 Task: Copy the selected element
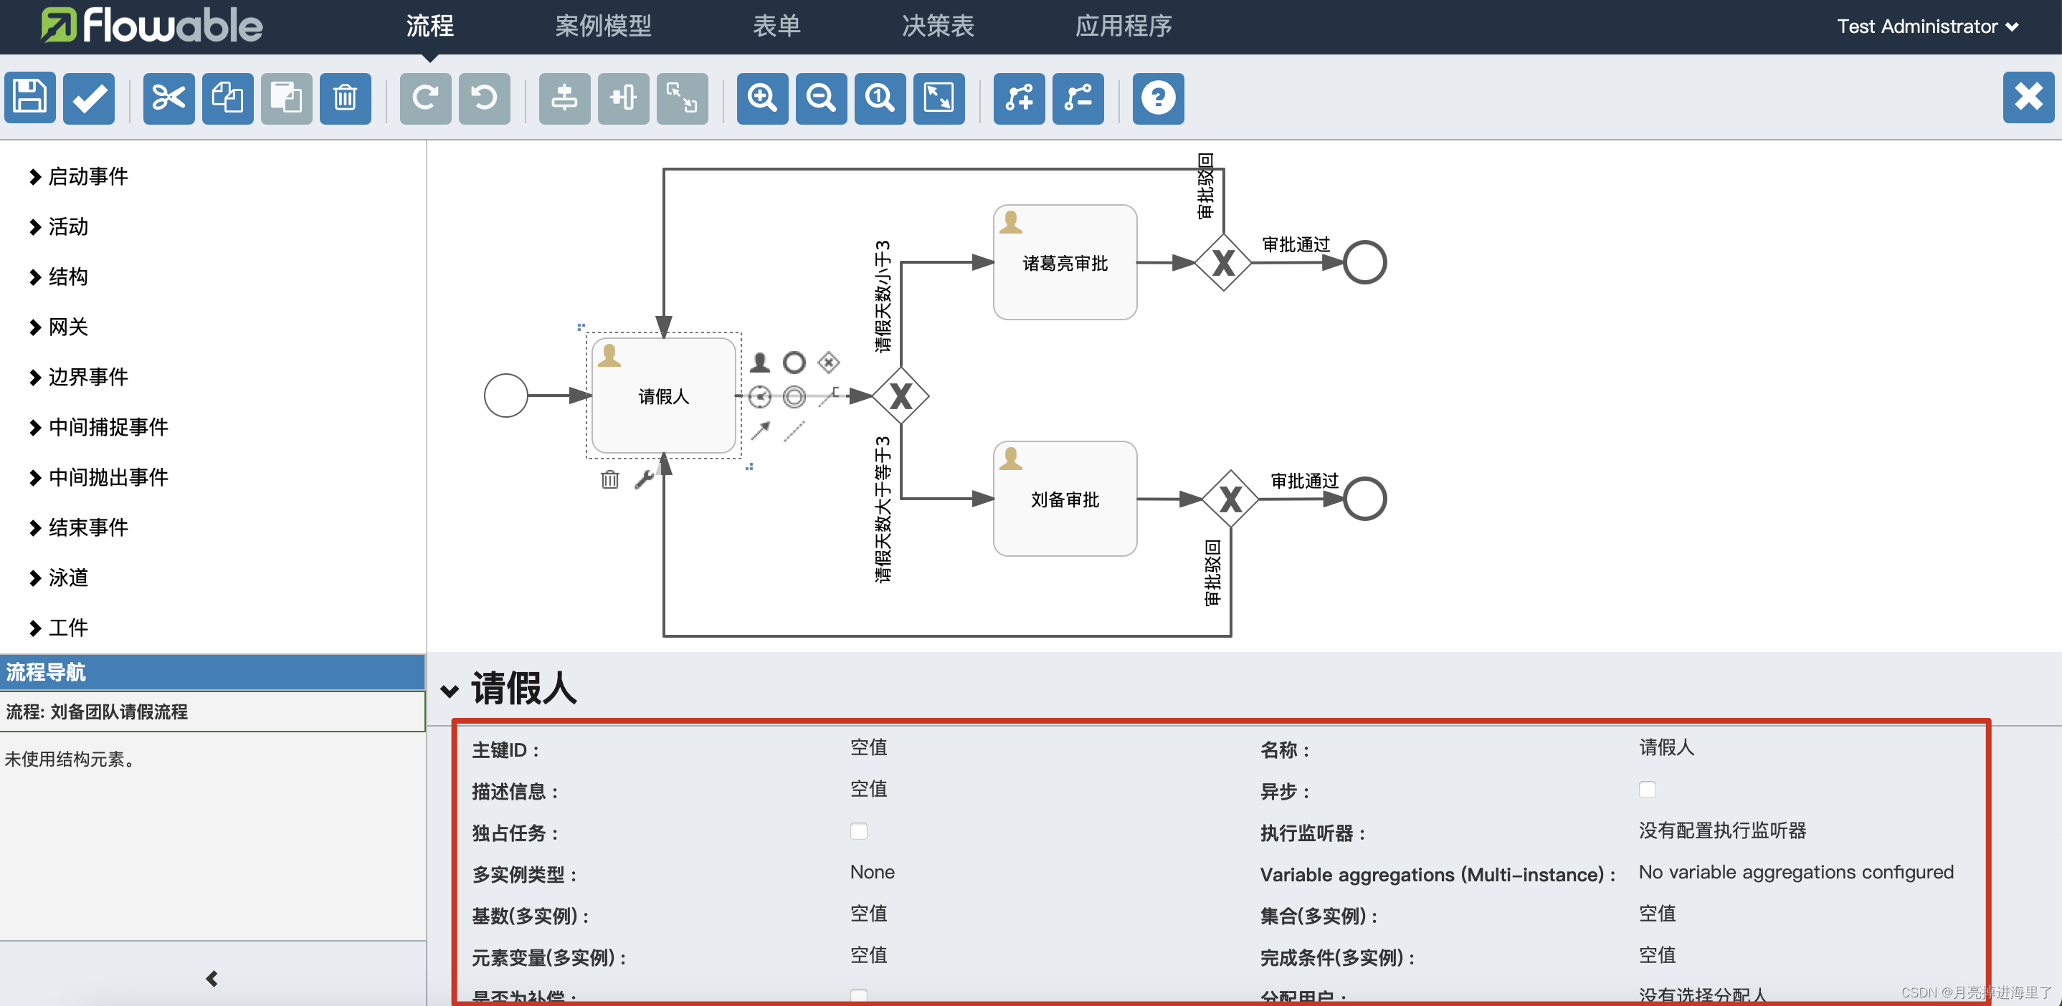[228, 97]
